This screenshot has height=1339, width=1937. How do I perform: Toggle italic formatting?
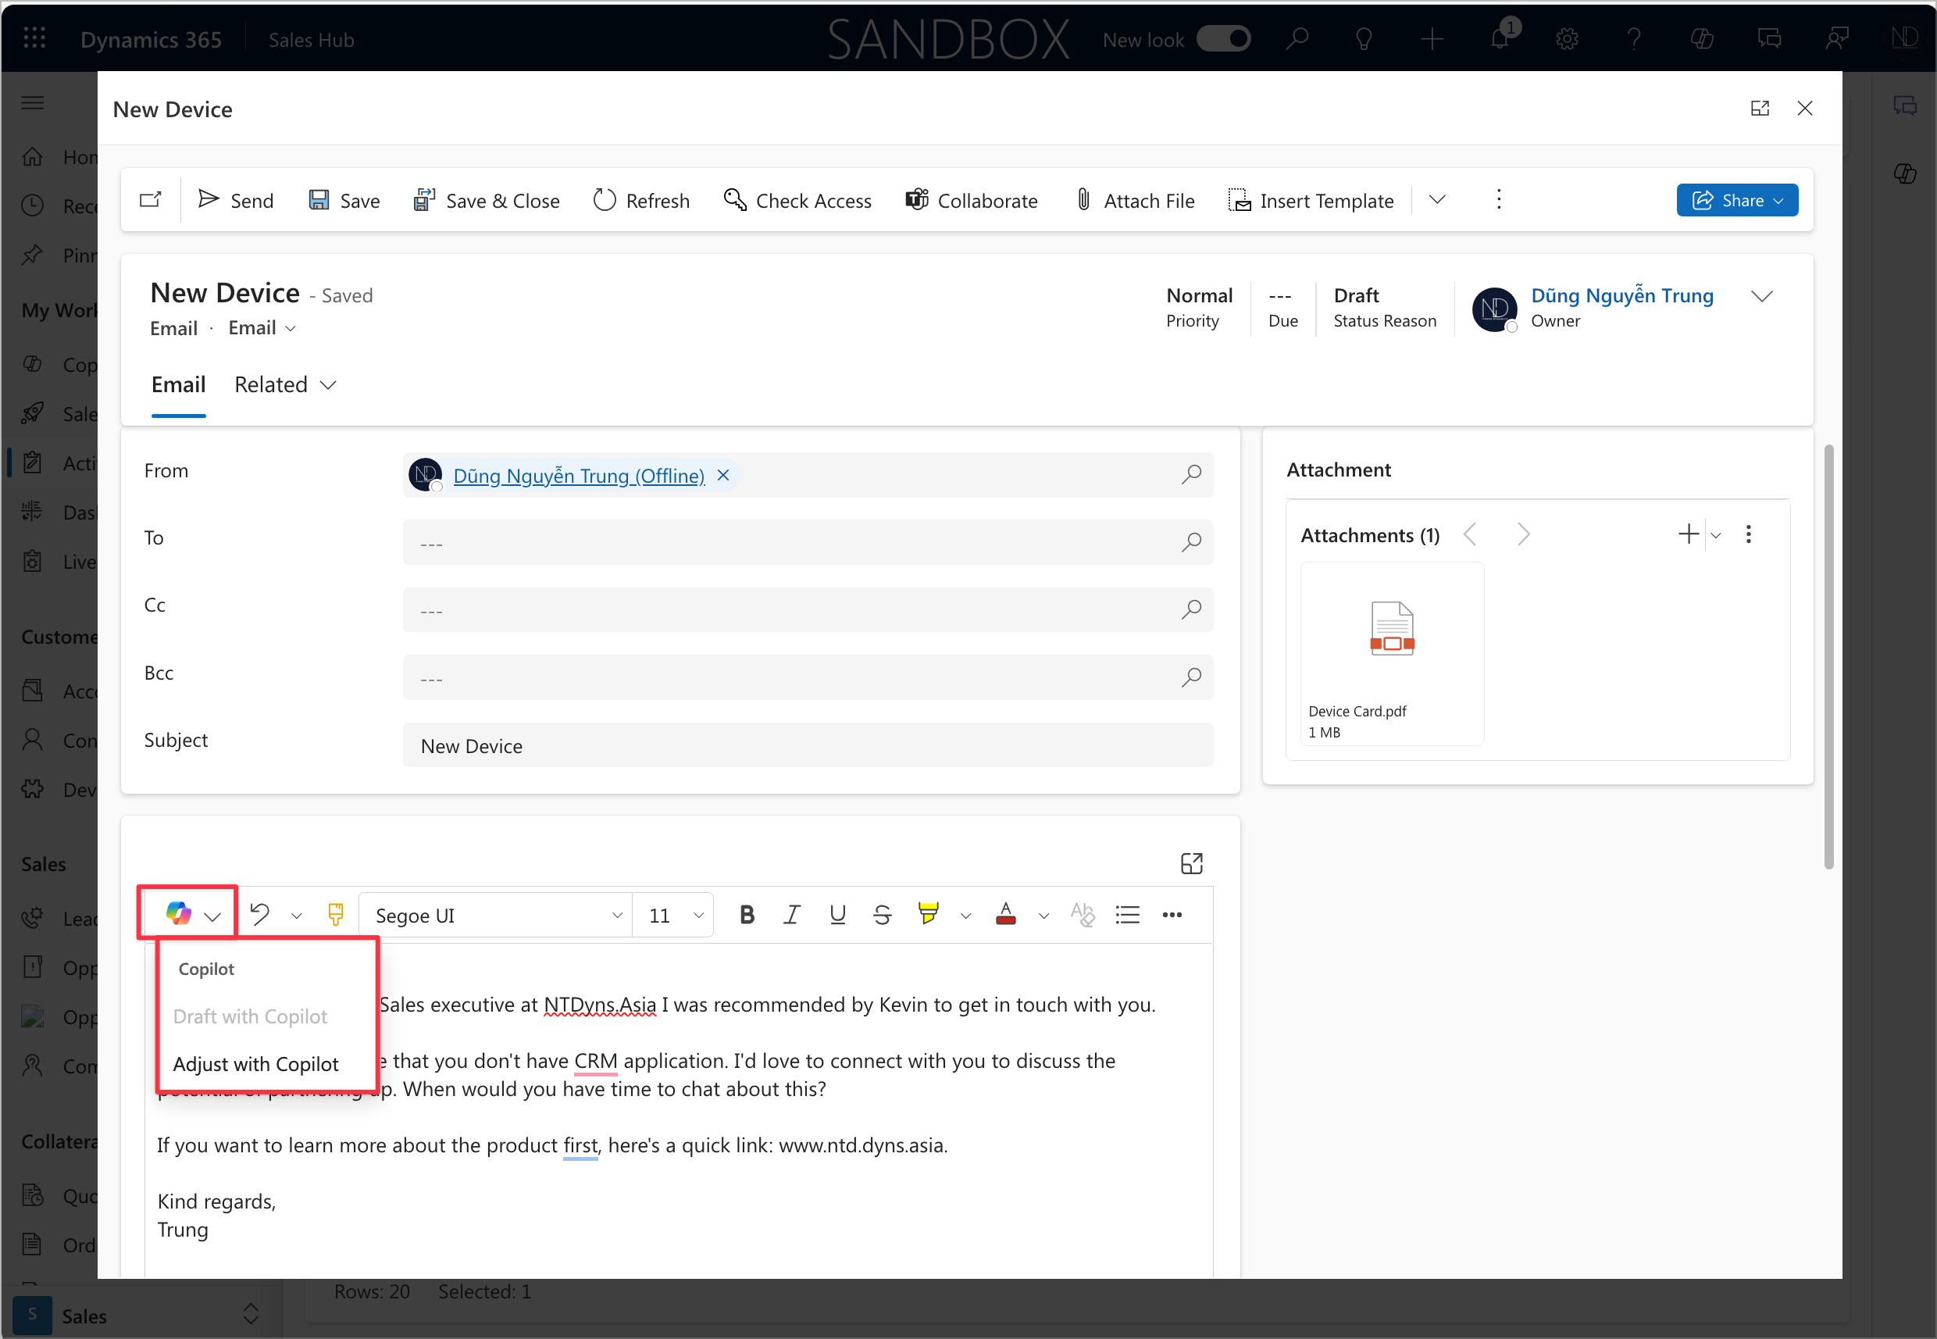791,915
